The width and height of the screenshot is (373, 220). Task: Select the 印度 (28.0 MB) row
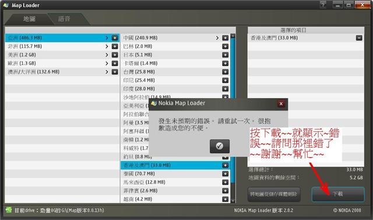(175, 89)
